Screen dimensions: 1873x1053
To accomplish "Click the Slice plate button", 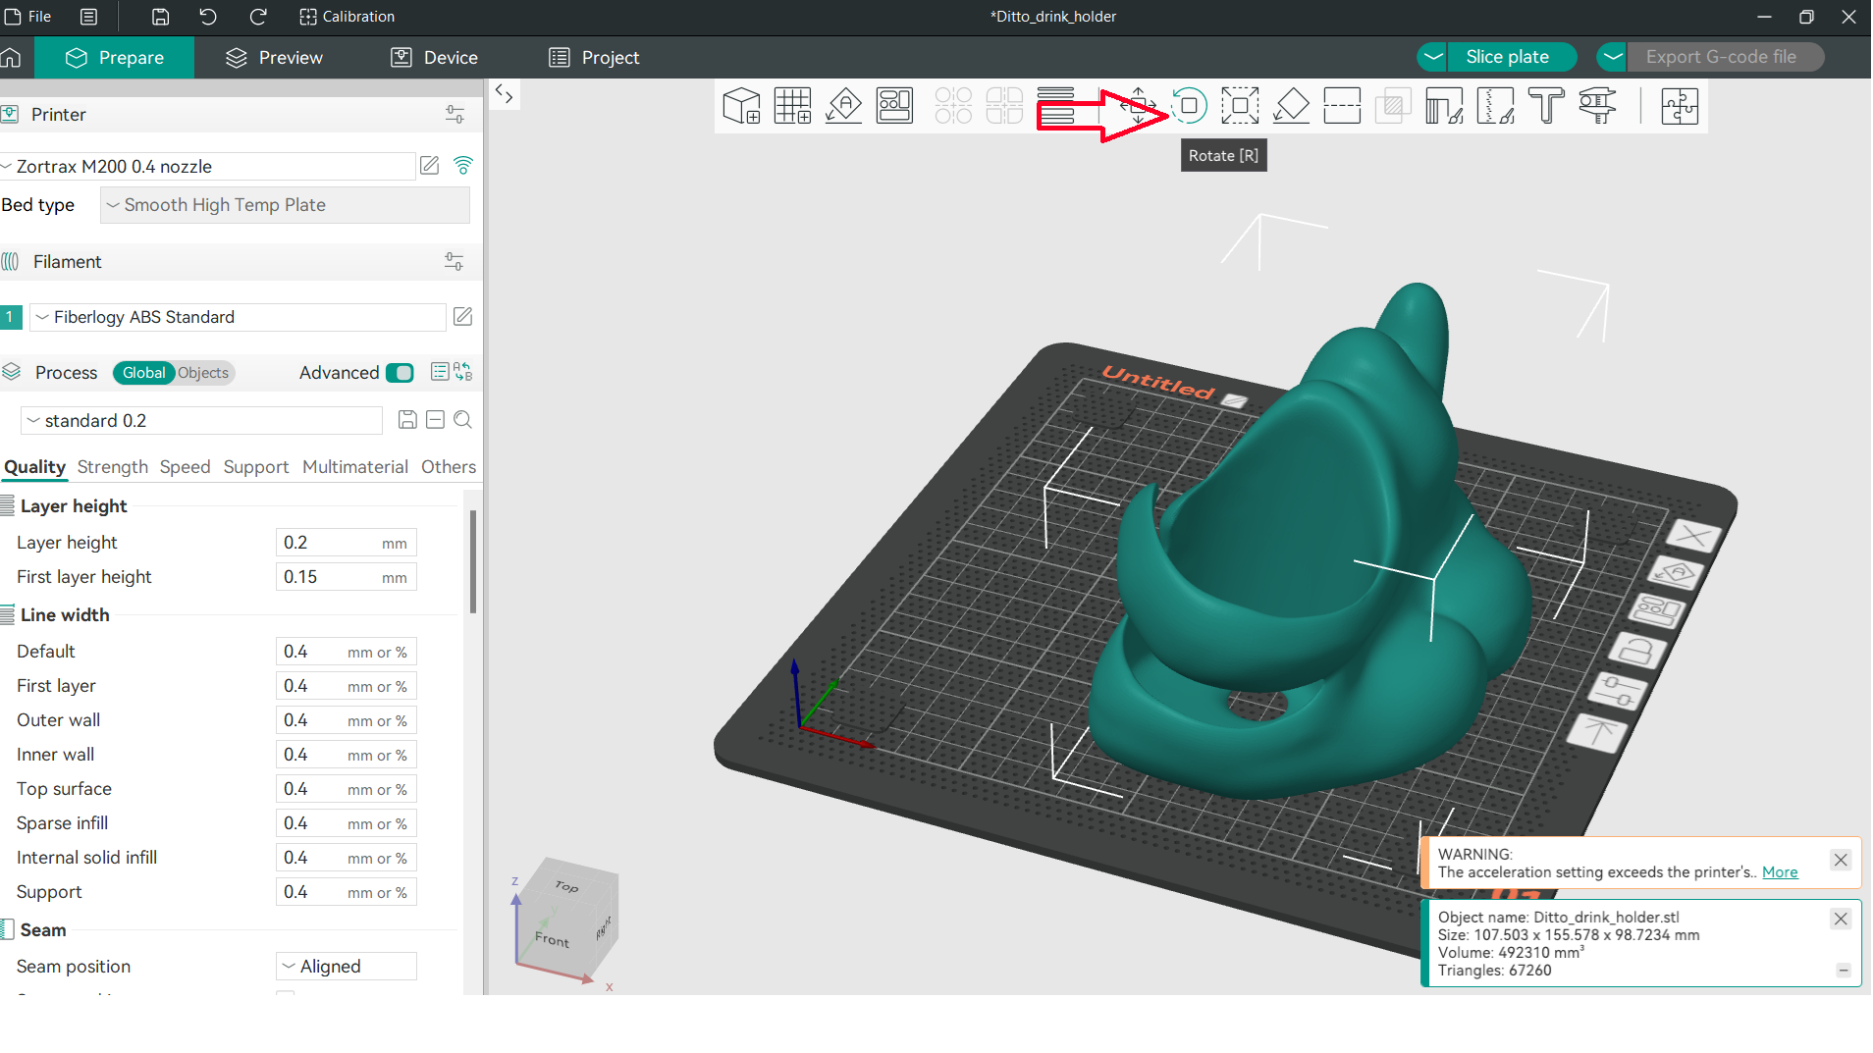I will coord(1507,57).
